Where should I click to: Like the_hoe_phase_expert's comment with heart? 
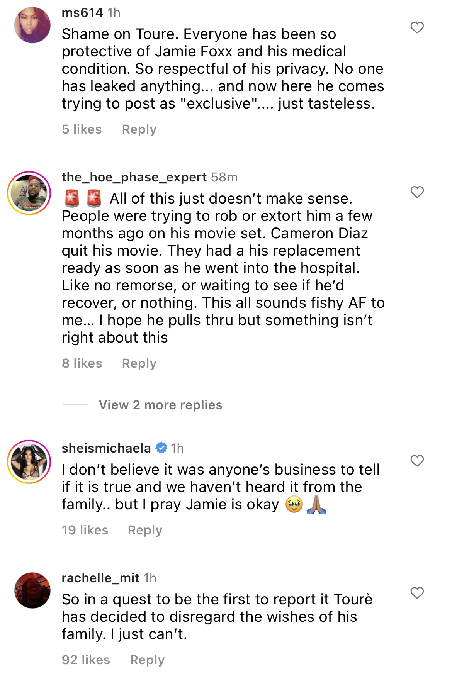417,192
